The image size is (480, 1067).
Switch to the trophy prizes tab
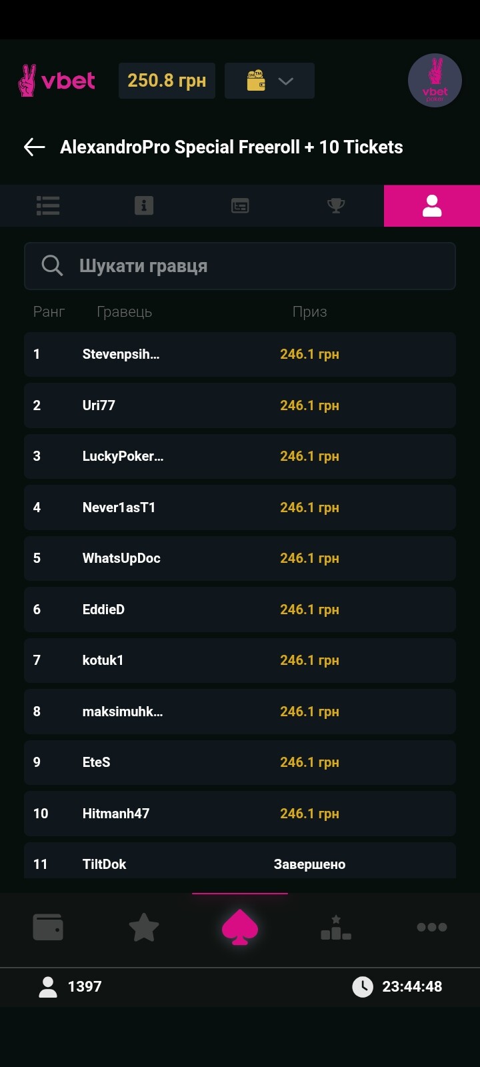click(336, 205)
